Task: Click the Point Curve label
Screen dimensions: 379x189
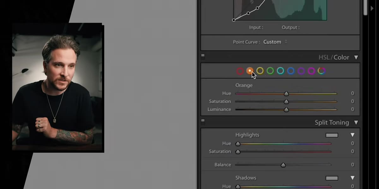Action: tap(247, 42)
